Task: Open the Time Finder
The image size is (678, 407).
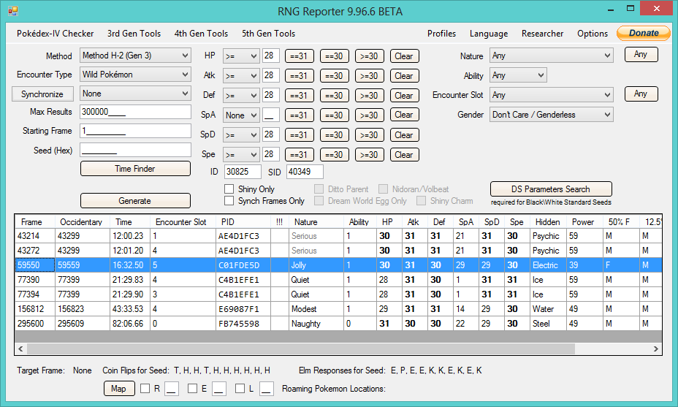Action: click(x=135, y=169)
